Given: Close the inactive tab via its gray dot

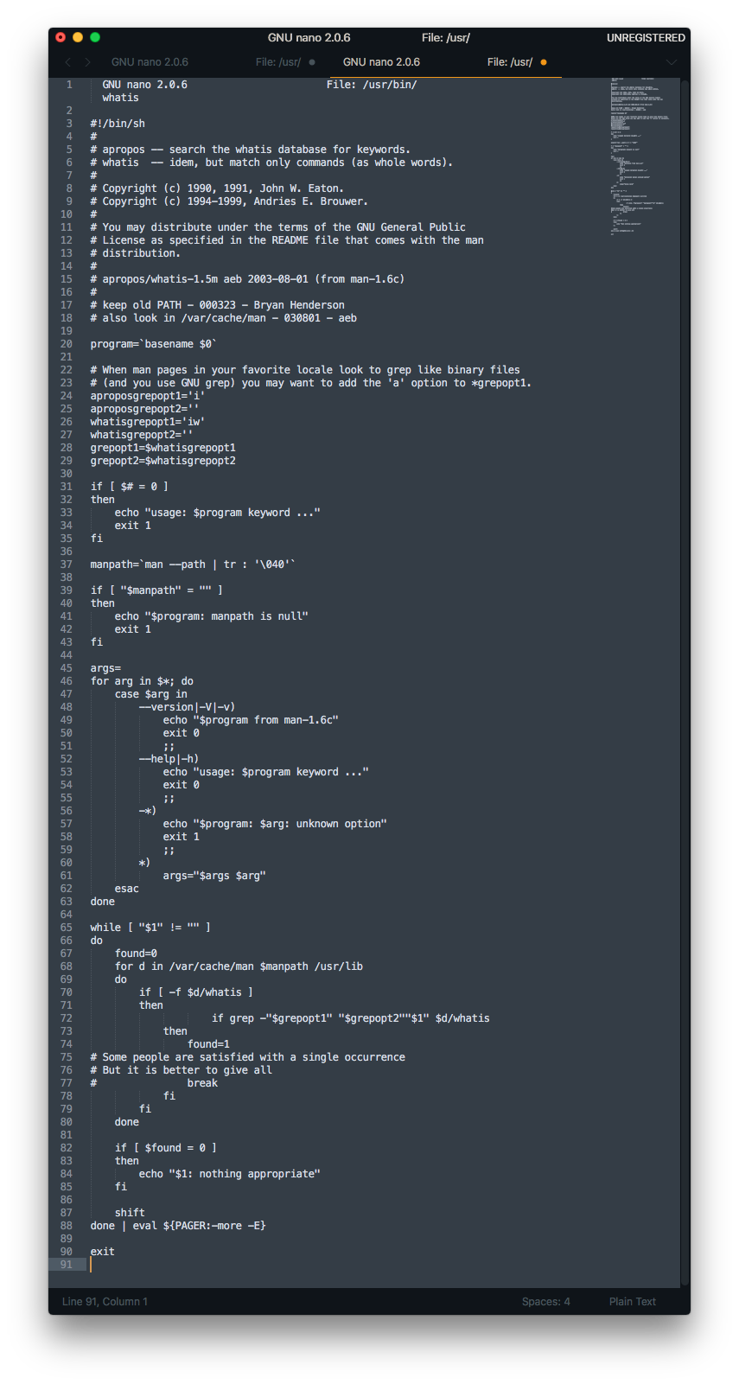Looking at the screenshot, I should click(312, 62).
